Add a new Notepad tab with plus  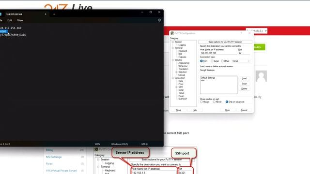(x=54, y=14)
